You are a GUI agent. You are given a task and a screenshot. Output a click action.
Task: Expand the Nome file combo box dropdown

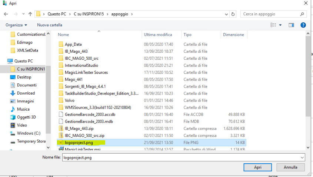[302, 157]
